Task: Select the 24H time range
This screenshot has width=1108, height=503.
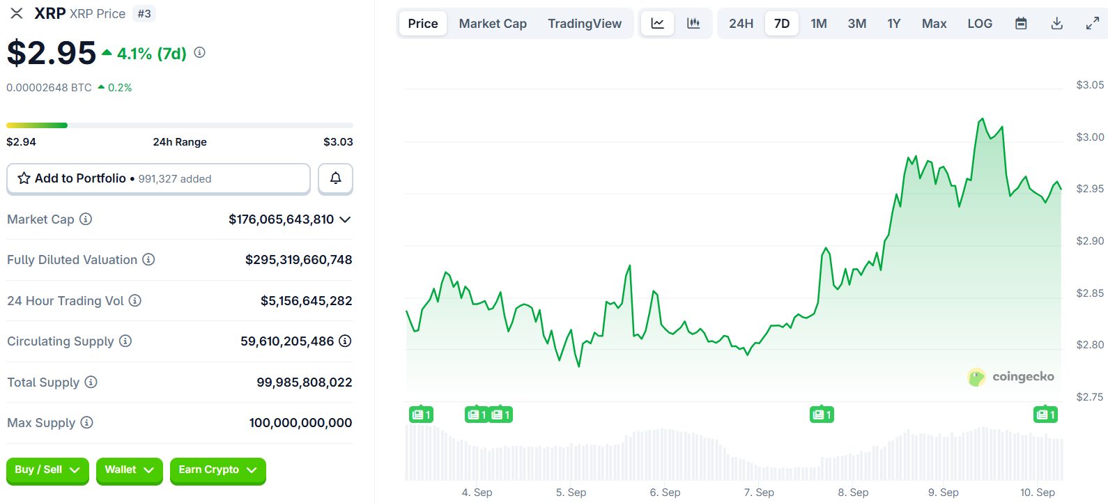Action: tap(741, 24)
